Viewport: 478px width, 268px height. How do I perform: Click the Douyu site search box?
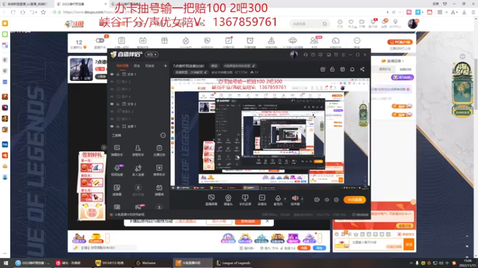coord(310,24)
